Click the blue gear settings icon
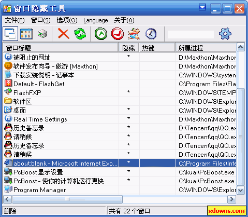 (x=225, y=34)
